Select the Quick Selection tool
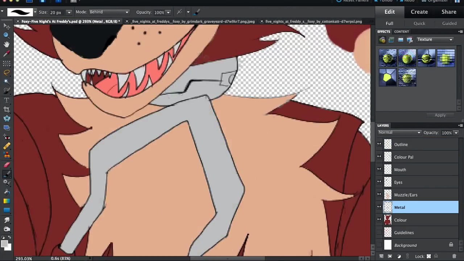 coord(7,91)
